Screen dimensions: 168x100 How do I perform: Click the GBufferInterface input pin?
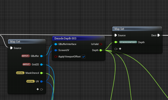point(56,44)
